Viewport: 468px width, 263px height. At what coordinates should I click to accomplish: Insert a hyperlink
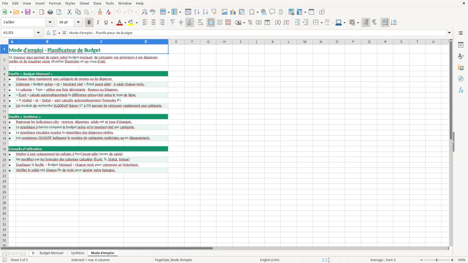coord(264,12)
